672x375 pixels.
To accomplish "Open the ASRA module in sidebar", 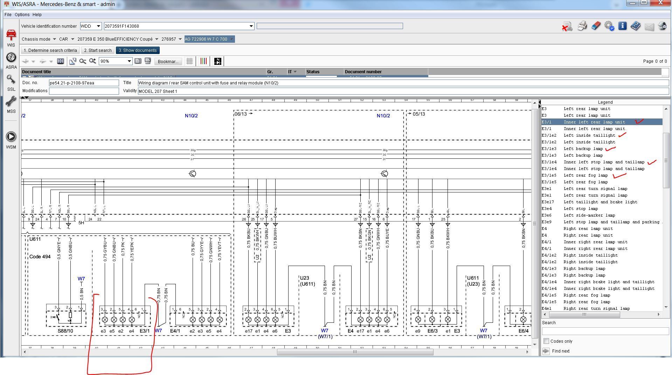I will [x=11, y=58].
